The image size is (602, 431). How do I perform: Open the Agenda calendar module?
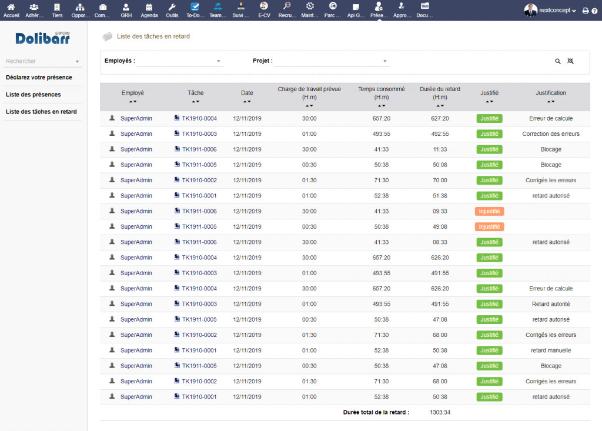[x=149, y=9]
